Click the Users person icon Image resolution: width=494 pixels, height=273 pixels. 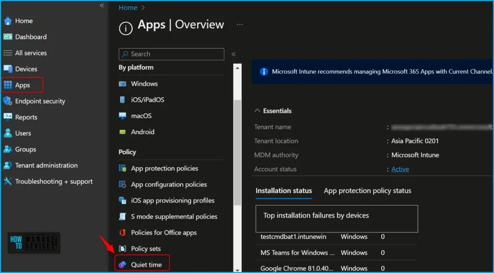8,133
